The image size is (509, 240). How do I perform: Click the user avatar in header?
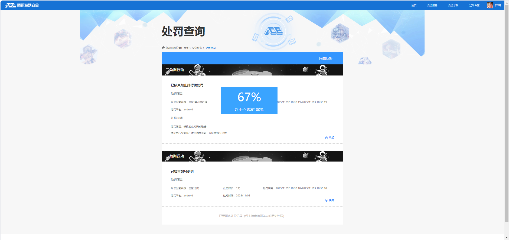tap(490, 5)
